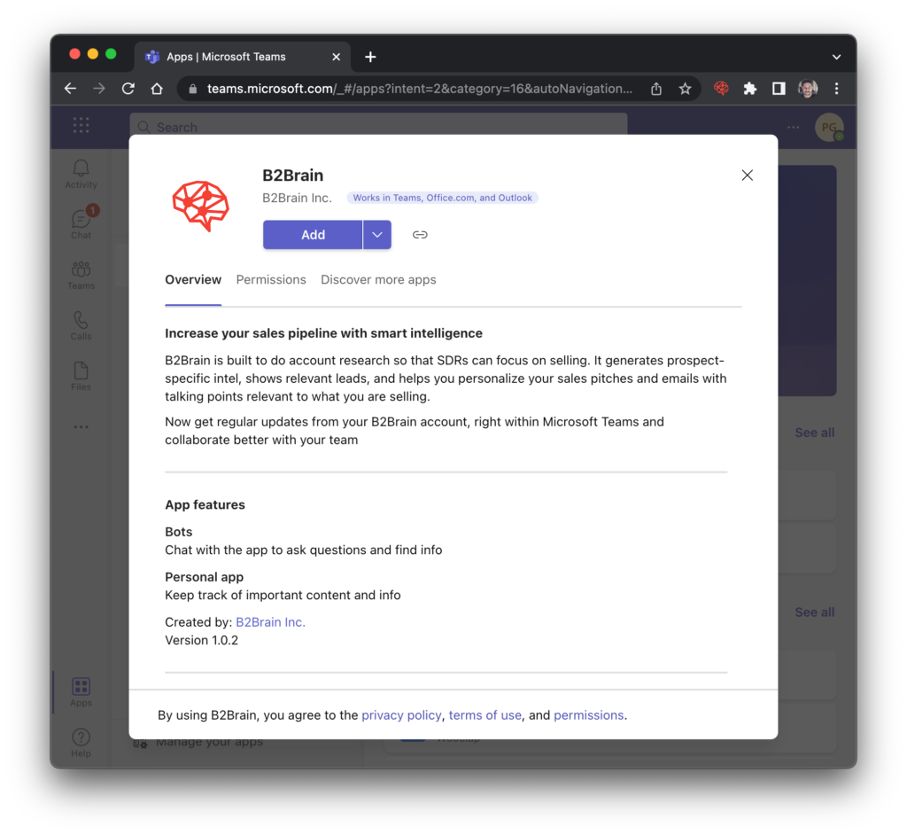Open the privacy policy link

coord(402,715)
